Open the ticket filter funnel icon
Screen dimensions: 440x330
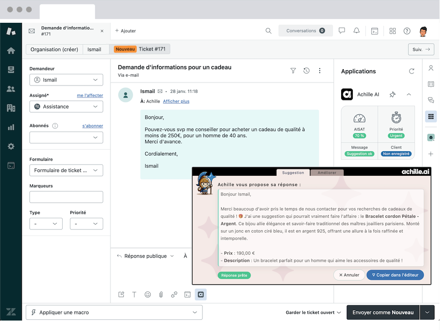pos(293,71)
